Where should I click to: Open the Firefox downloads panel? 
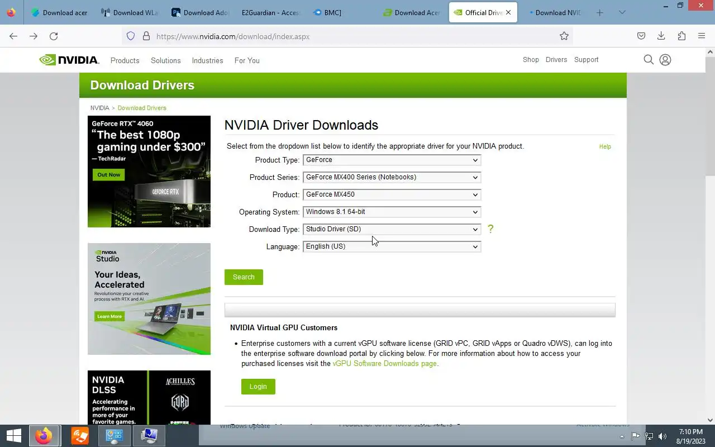click(661, 36)
